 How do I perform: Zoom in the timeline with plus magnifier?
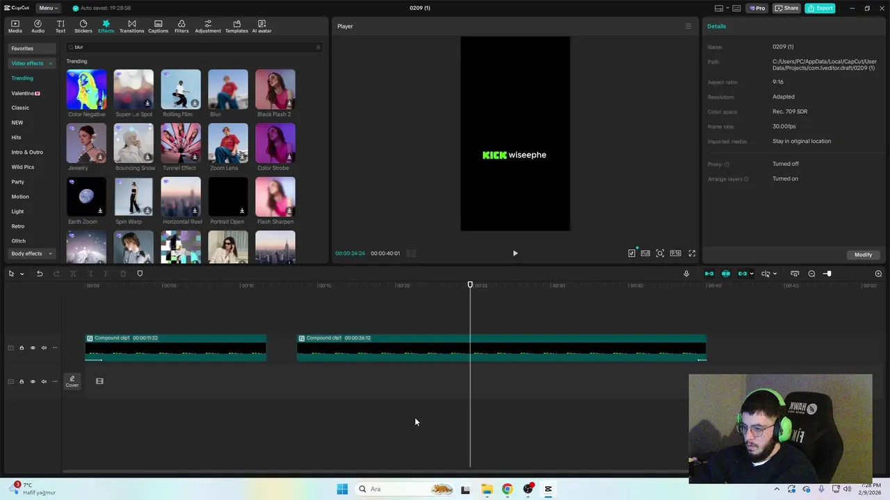pyautogui.click(x=878, y=274)
